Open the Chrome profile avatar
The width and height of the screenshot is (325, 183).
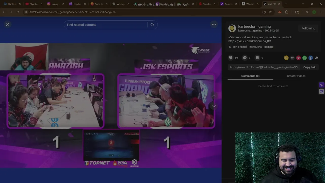(314, 12)
